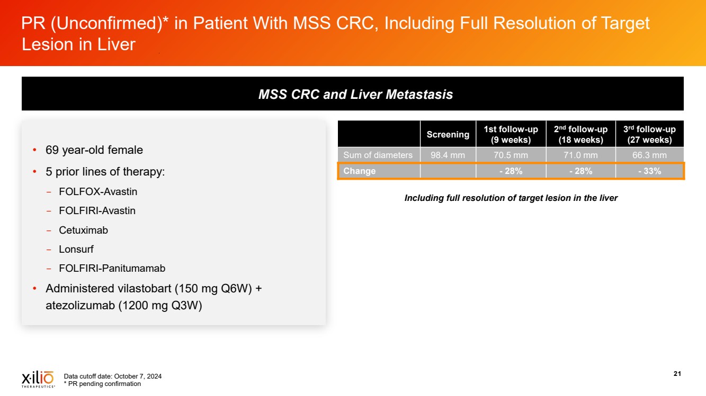The height and width of the screenshot is (396, 706).
Task: Select the 98.4 mm screening cell
Action: click(448, 155)
